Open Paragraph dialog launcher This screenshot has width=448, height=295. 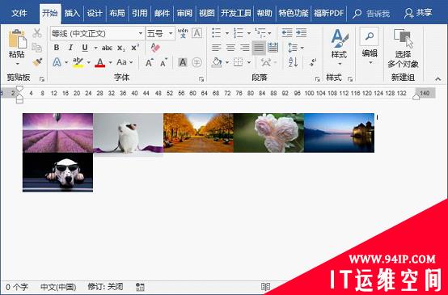click(x=318, y=79)
